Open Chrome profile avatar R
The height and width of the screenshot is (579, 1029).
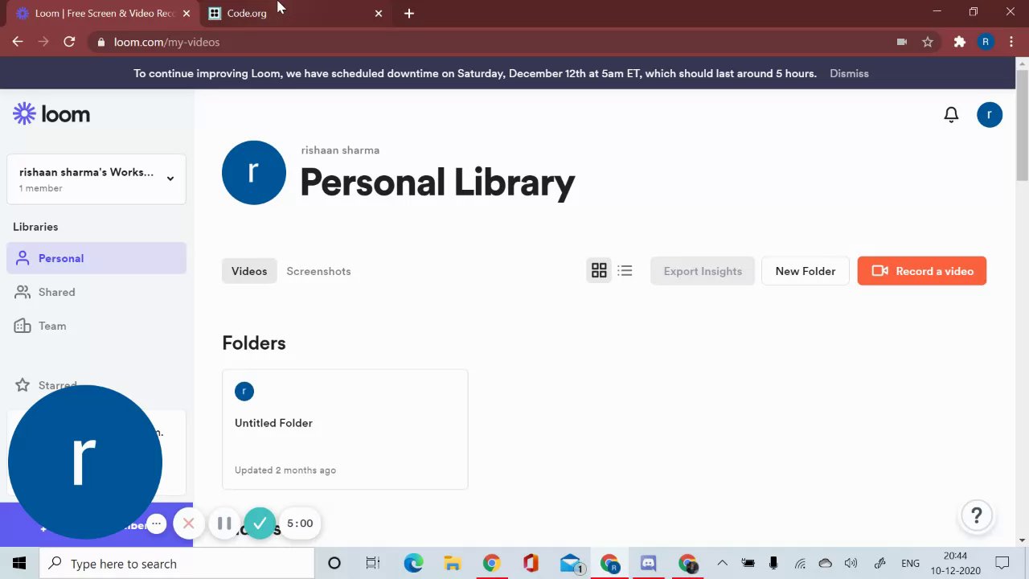pyautogui.click(x=986, y=42)
